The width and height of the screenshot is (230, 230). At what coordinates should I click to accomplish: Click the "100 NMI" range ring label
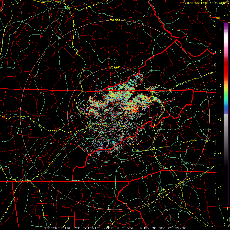point(115,20)
